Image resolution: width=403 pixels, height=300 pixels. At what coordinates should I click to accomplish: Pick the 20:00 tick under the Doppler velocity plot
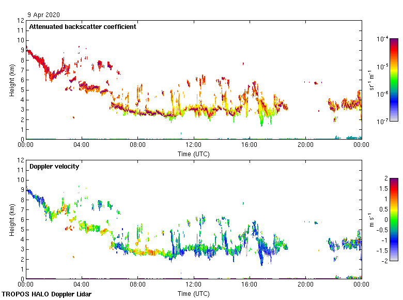pos(305,285)
